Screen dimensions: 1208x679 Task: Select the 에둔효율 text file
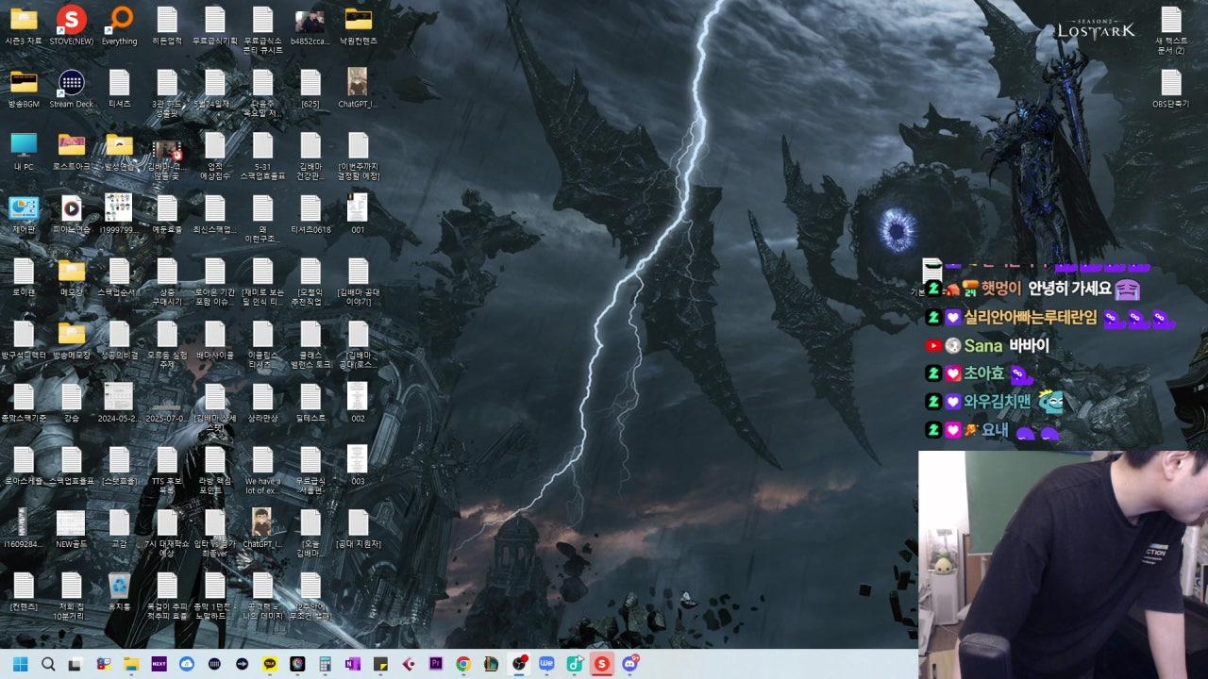[x=167, y=214]
